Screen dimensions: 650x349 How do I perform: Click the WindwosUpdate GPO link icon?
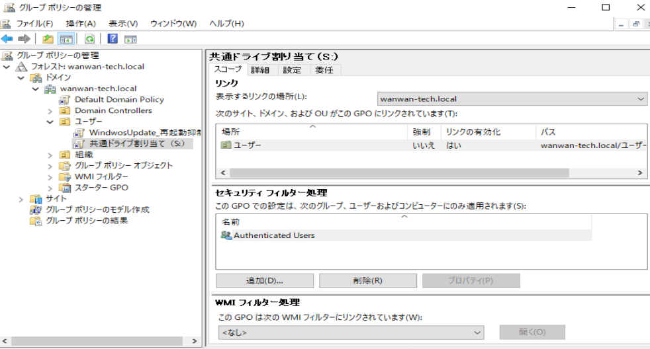[x=79, y=133]
